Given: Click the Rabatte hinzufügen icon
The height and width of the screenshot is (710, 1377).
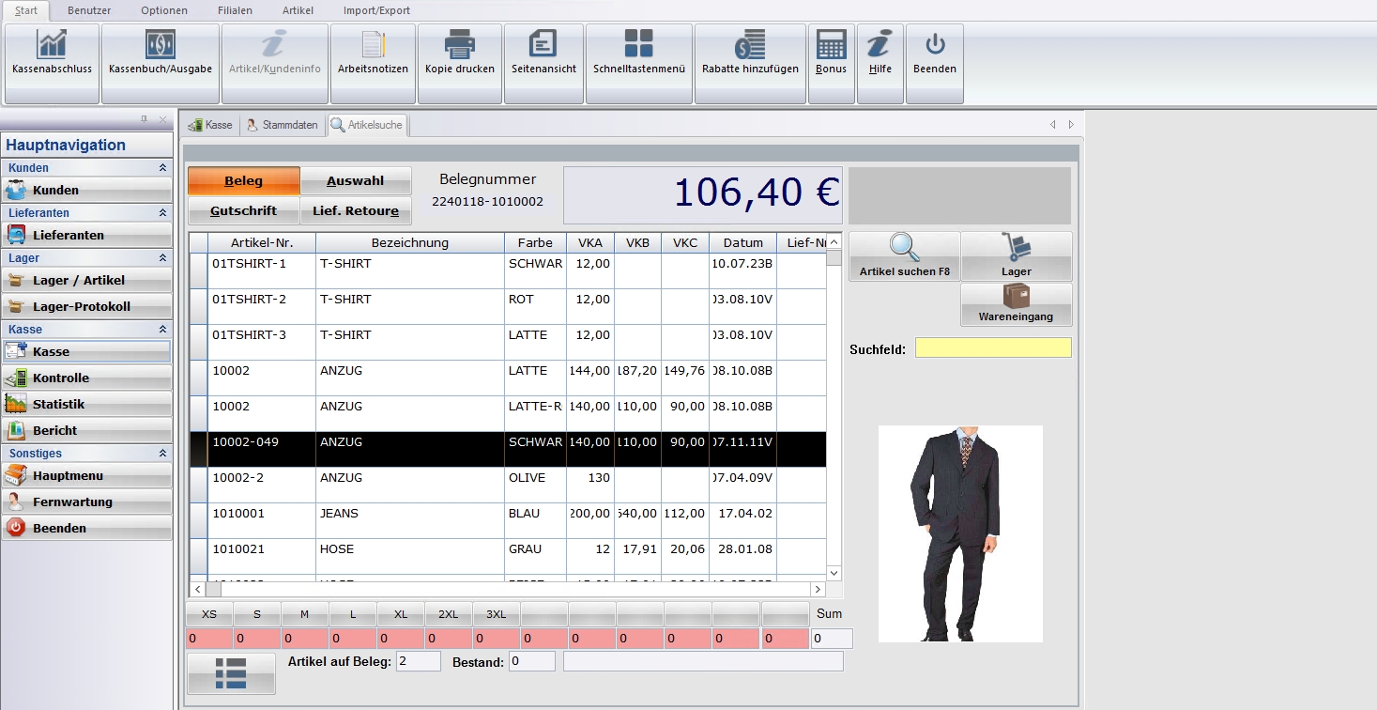Looking at the screenshot, I should point(749,45).
